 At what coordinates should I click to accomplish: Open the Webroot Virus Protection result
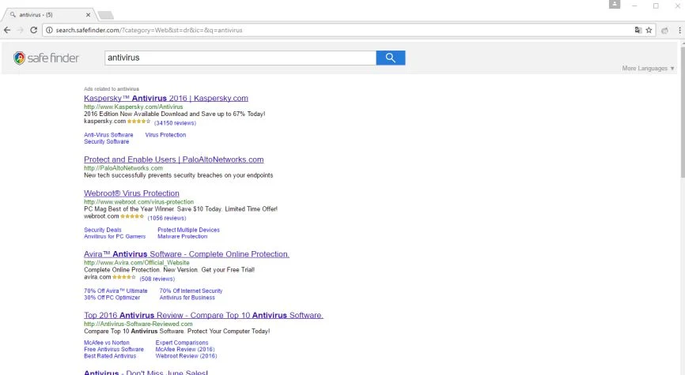coord(131,193)
